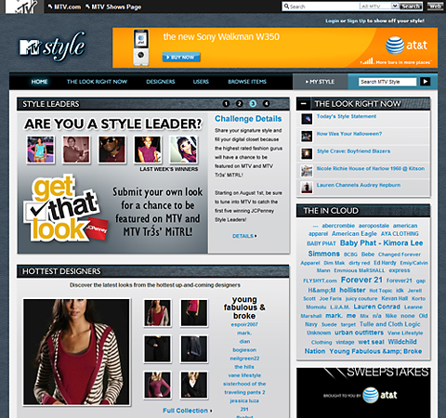Open middle-left black top thumbnail
Screen dimensions: 446x418
tap(157, 349)
